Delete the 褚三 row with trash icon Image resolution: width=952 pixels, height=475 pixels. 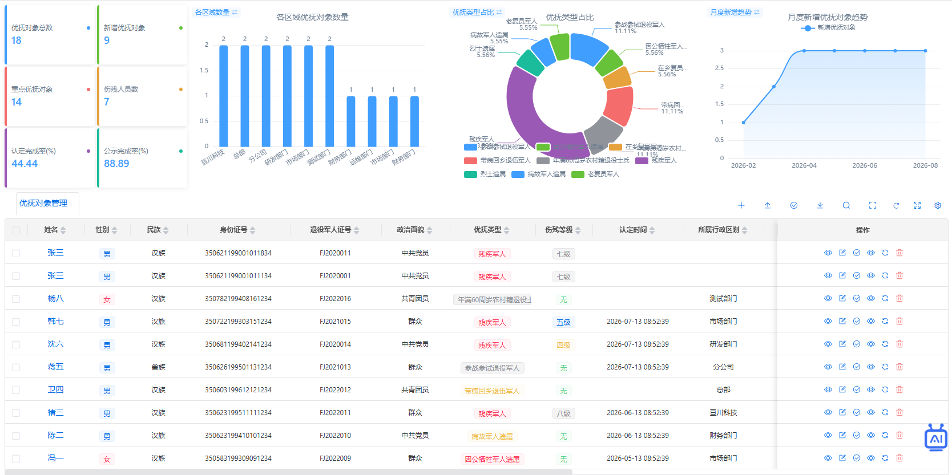[899, 412]
